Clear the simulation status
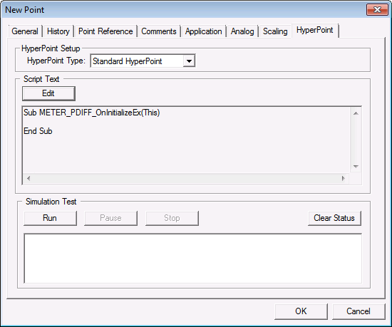Image resolution: width=392 pixels, height=327 pixels. (x=334, y=218)
